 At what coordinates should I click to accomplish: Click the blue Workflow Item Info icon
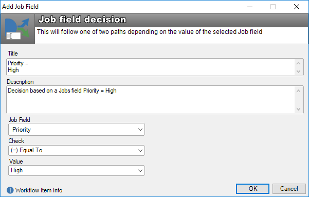[x=10, y=190]
